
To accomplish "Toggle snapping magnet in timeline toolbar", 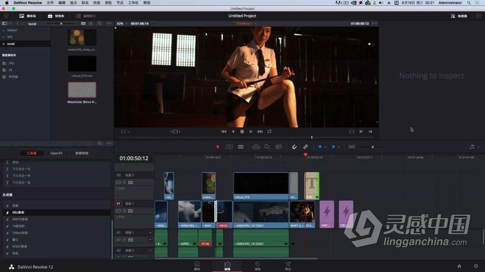I will 294,147.
